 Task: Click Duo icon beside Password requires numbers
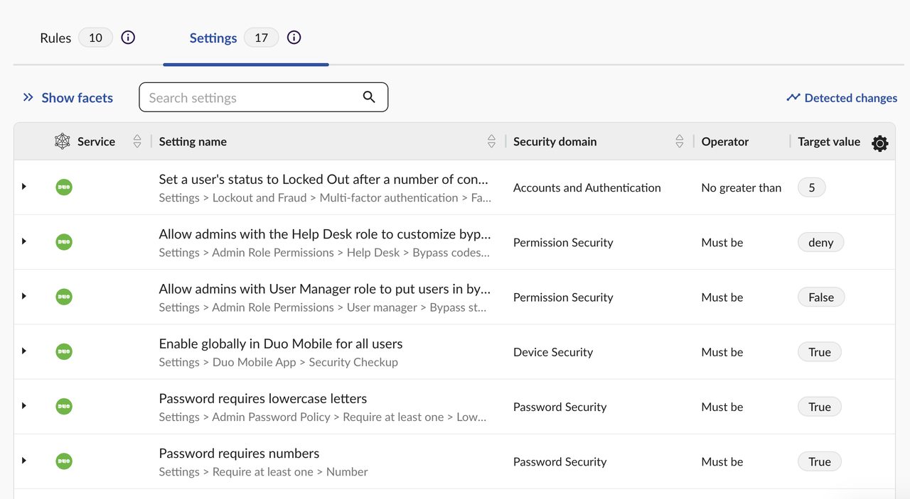[x=64, y=461]
